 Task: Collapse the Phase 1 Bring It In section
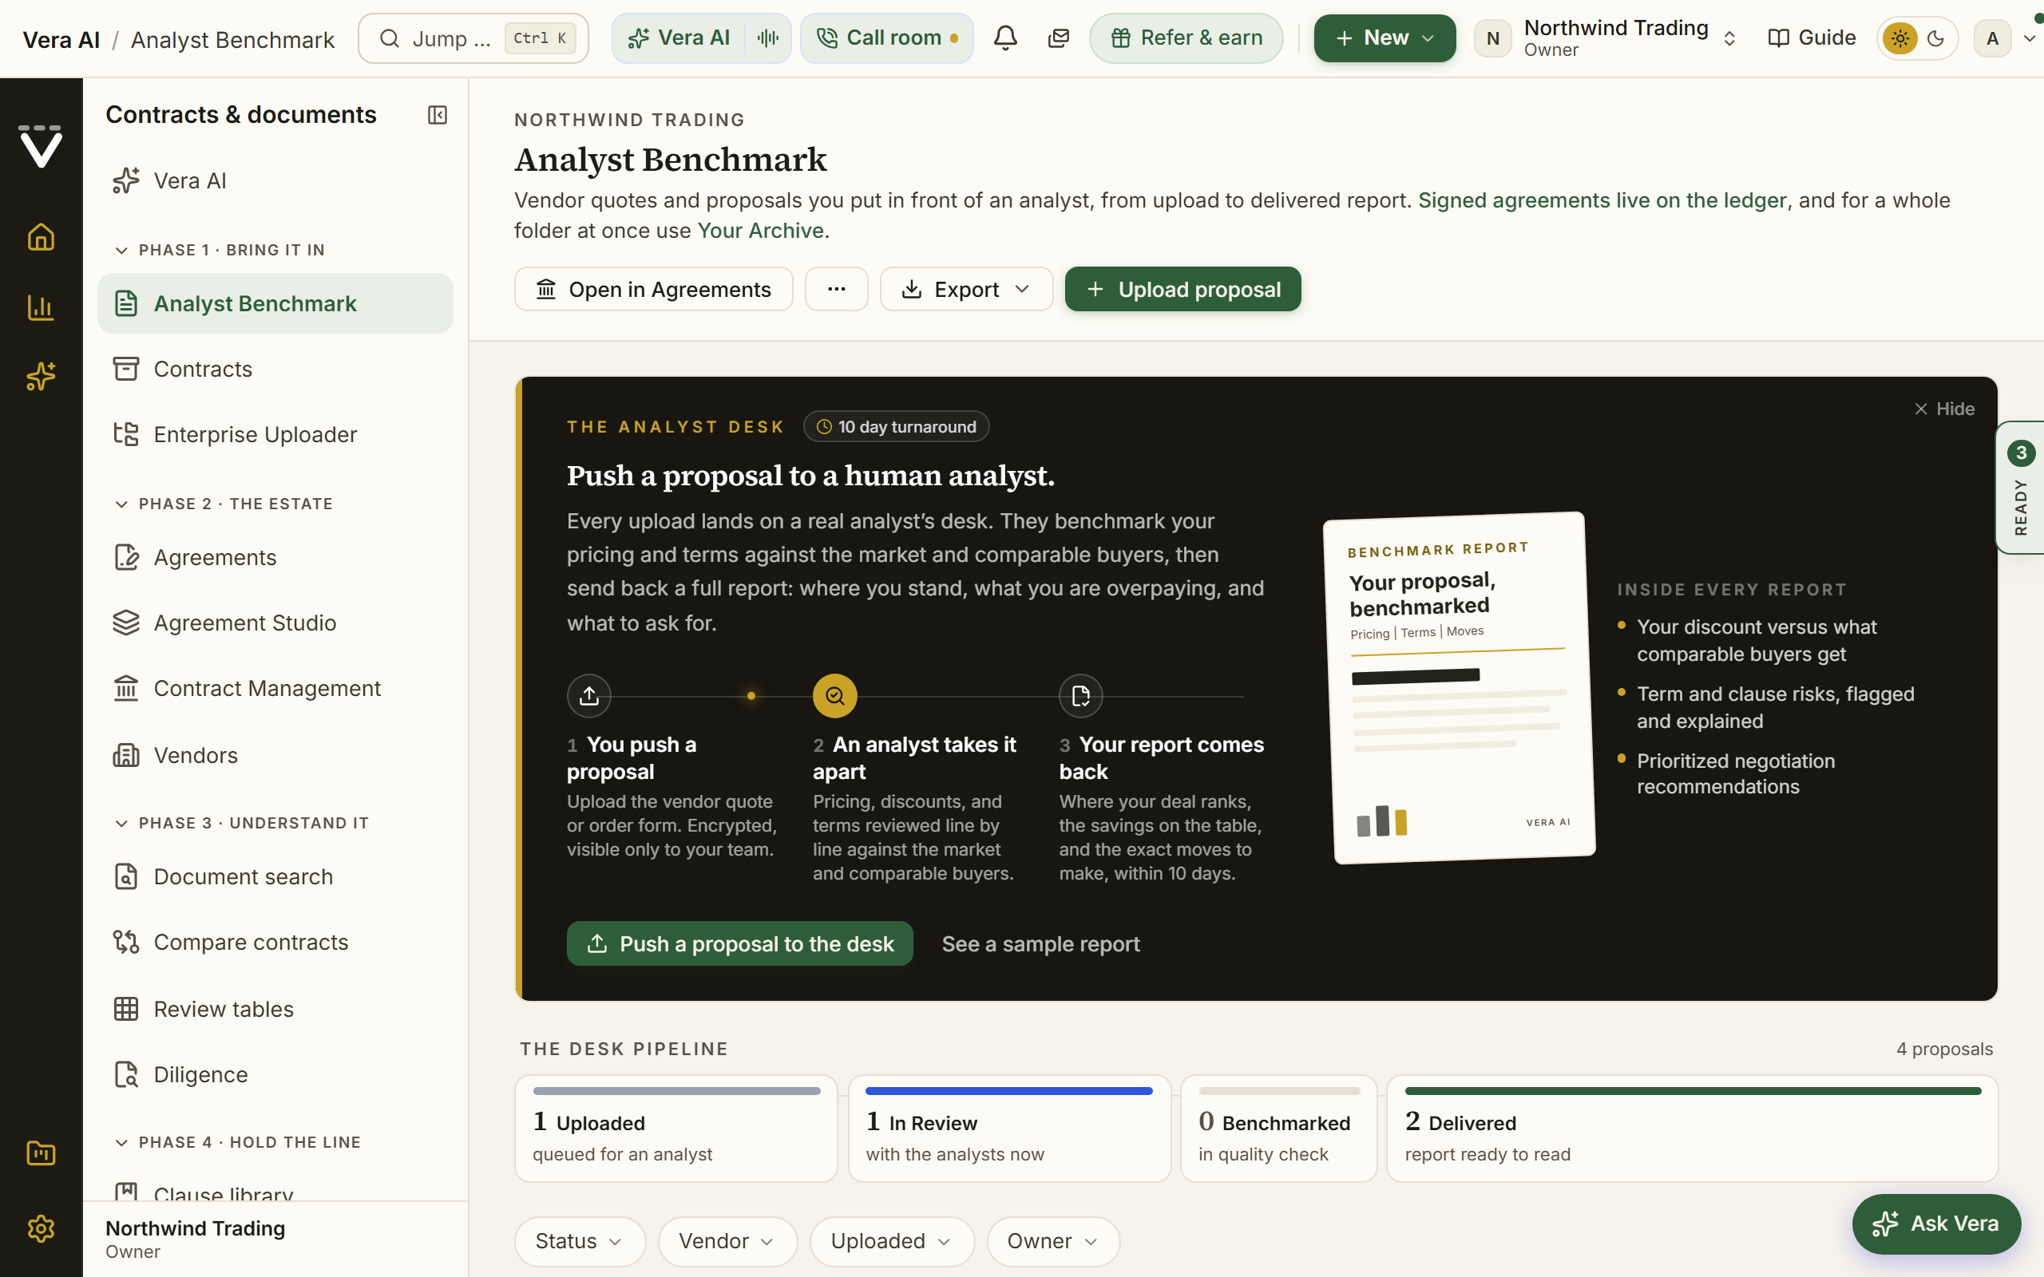pyautogui.click(x=220, y=250)
